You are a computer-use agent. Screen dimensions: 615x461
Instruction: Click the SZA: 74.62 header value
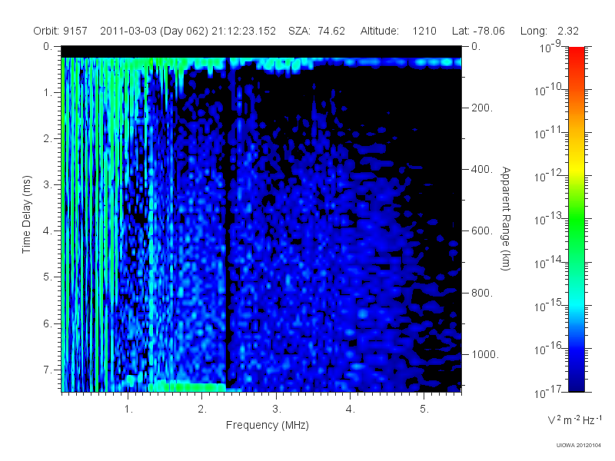(x=317, y=32)
